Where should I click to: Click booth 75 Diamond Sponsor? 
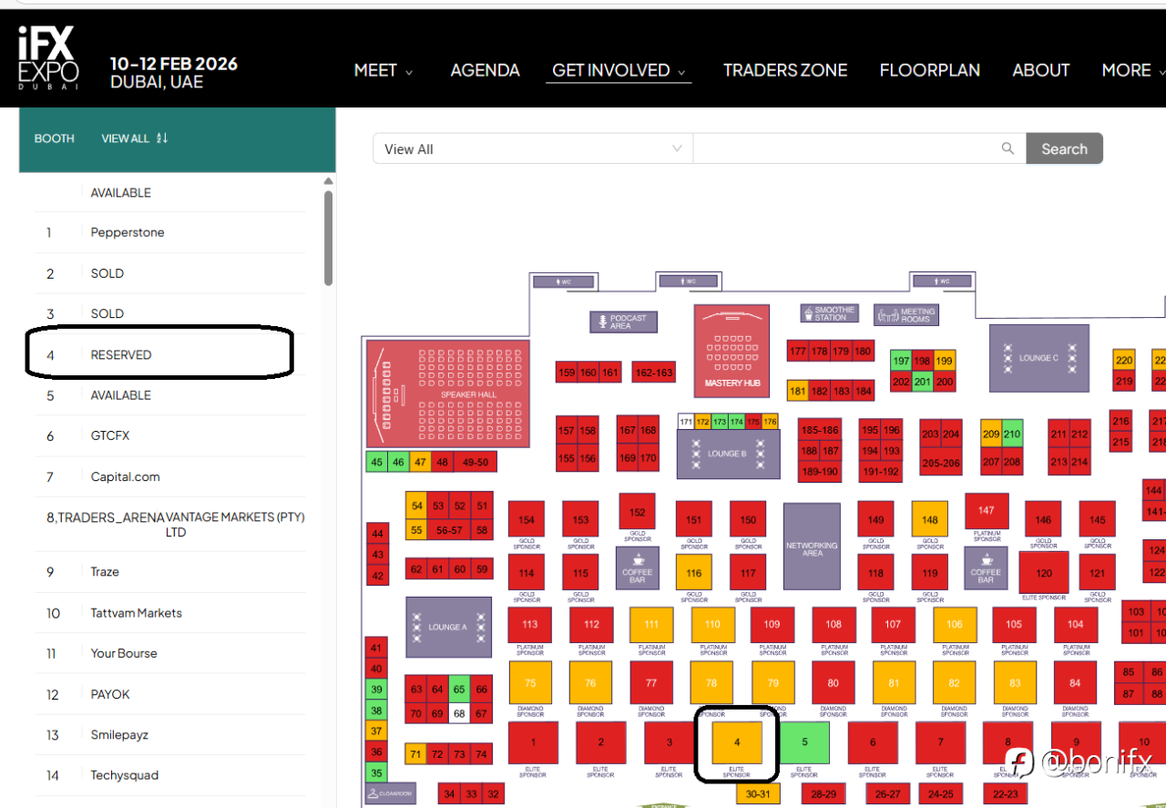pos(530,682)
